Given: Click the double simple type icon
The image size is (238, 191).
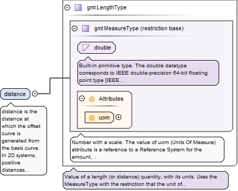Looking at the screenshot, I should [x=86, y=47].
